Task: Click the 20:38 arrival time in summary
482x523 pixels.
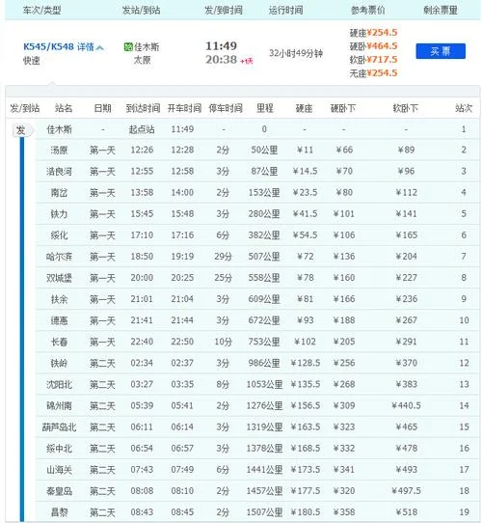Action: 221,60
